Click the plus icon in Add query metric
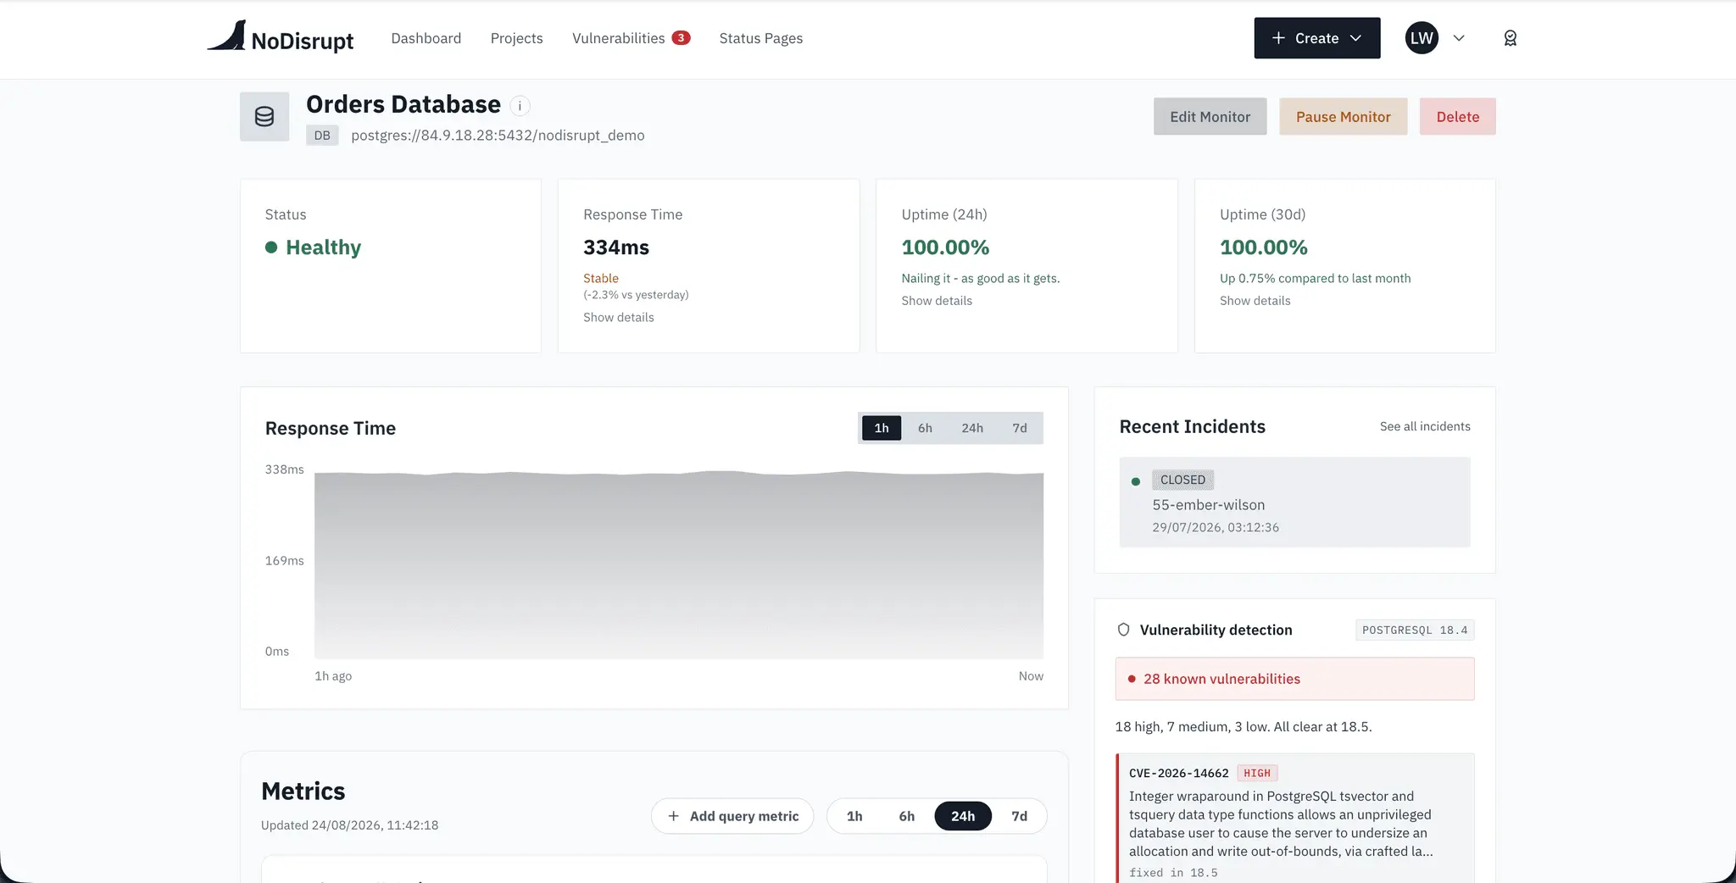The width and height of the screenshot is (1736, 883). (674, 816)
